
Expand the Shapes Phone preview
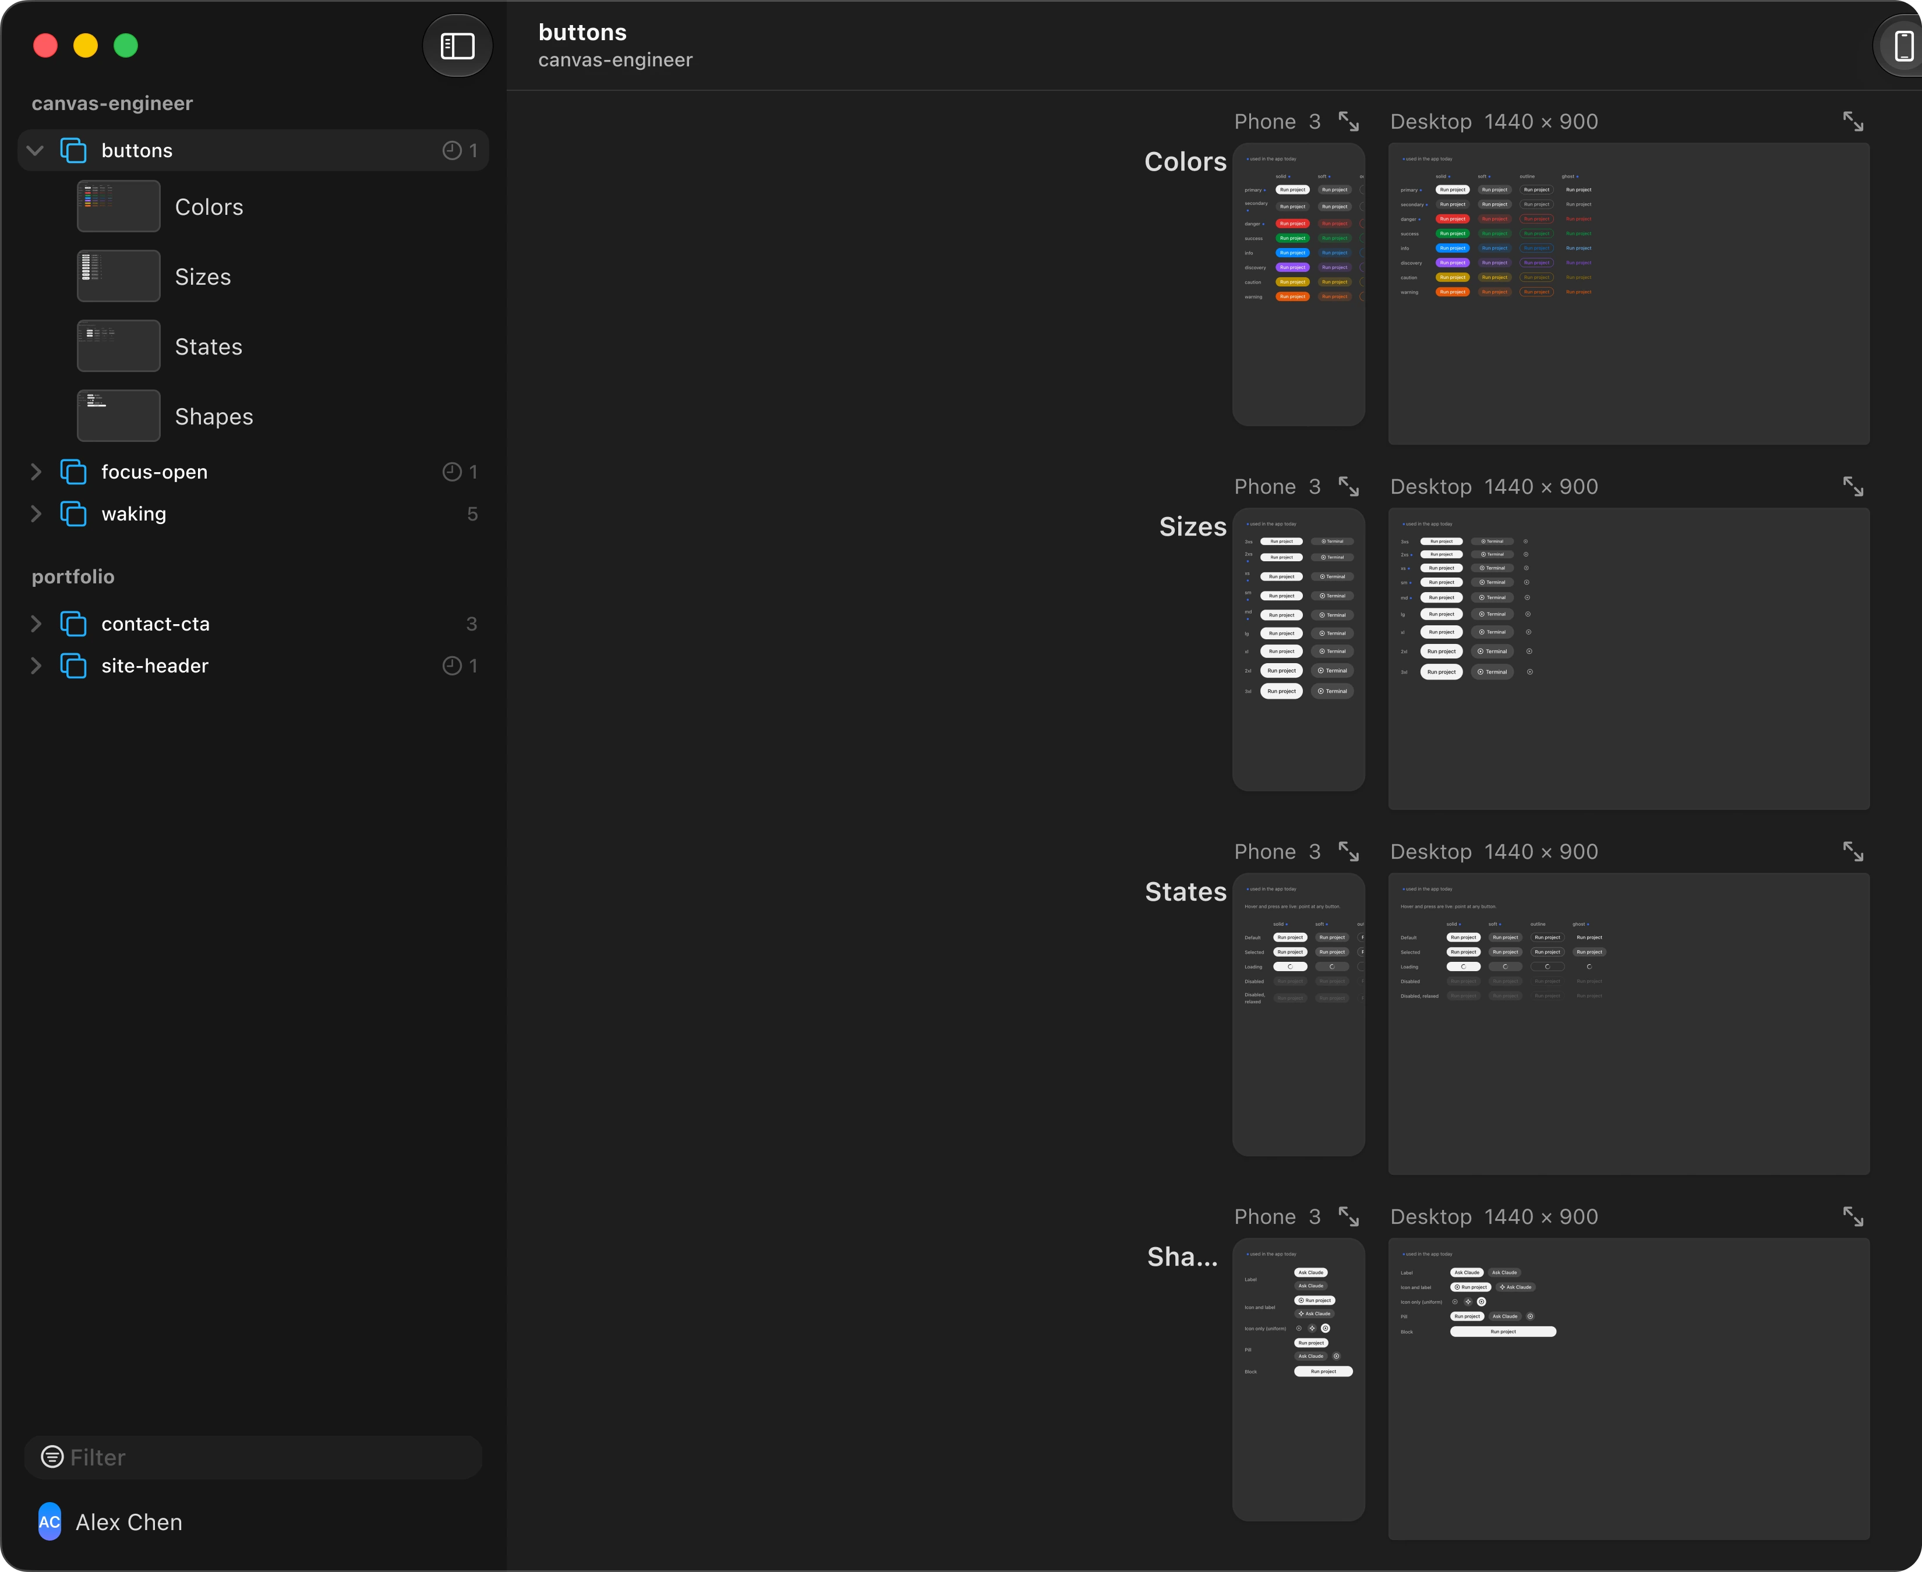1349,1216
